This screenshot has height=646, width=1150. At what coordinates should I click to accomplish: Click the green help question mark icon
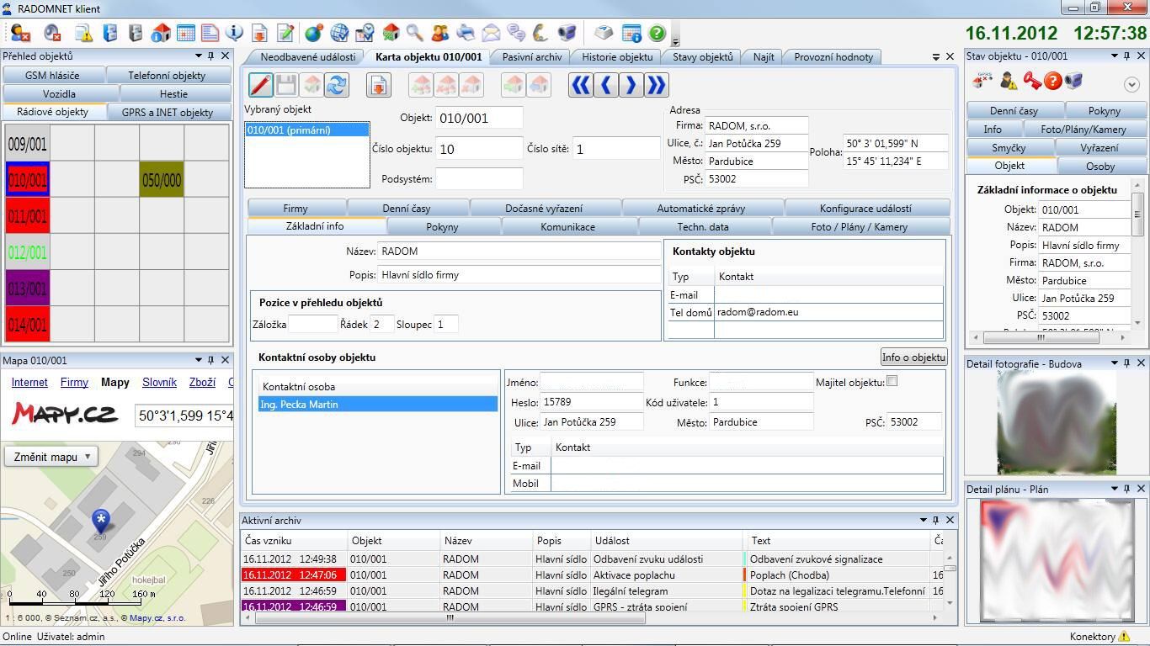(x=657, y=33)
